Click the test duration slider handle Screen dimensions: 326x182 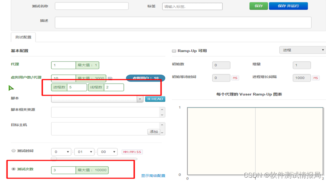(54, 159)
